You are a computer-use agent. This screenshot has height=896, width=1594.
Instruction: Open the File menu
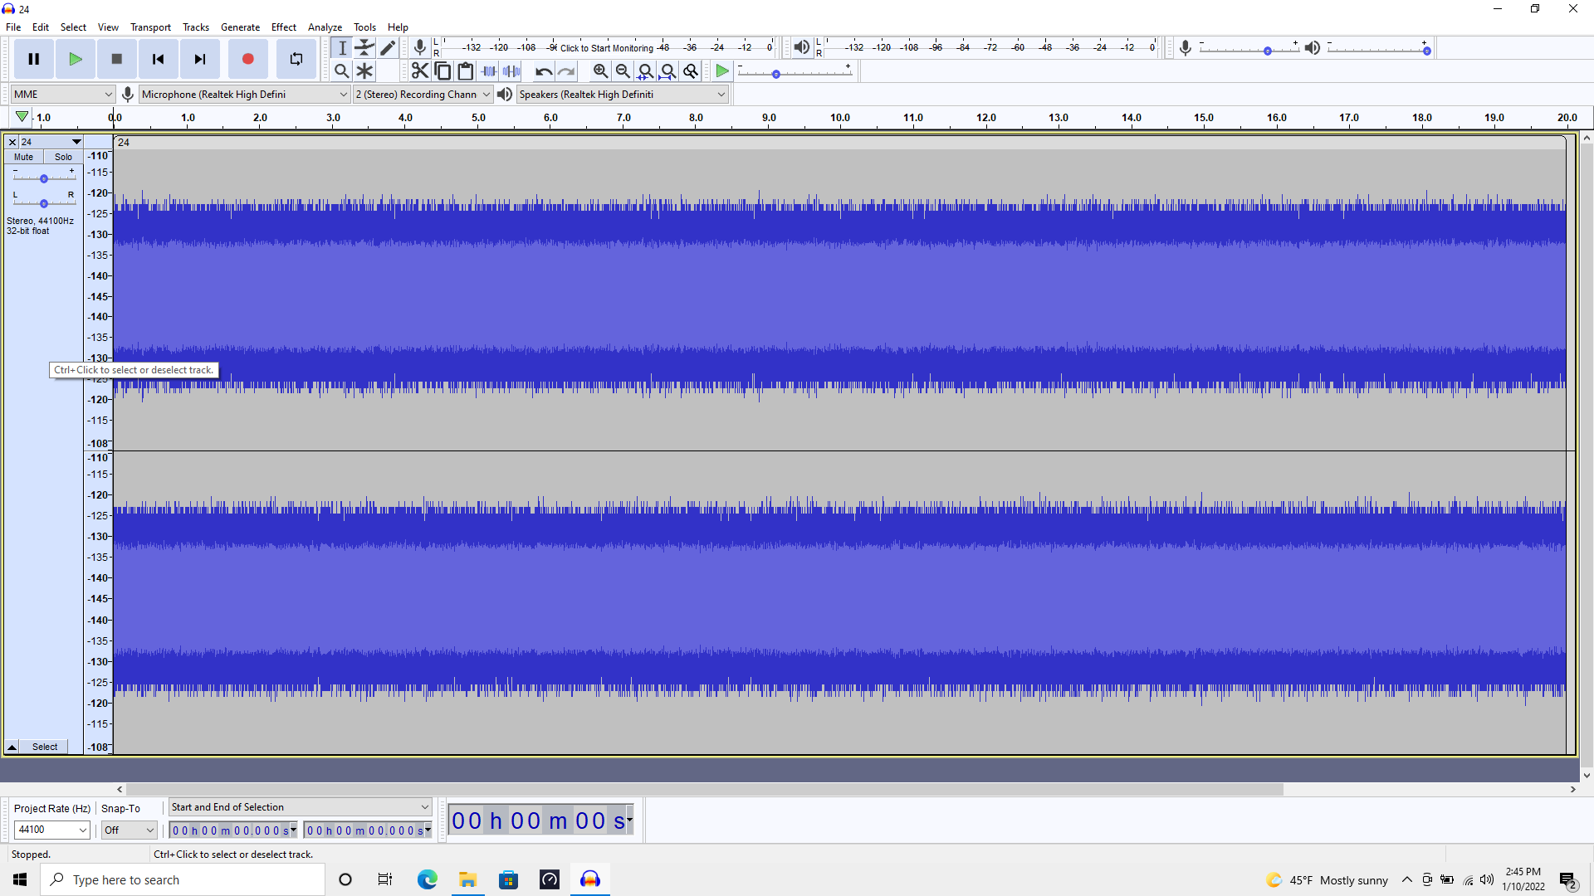13,27
